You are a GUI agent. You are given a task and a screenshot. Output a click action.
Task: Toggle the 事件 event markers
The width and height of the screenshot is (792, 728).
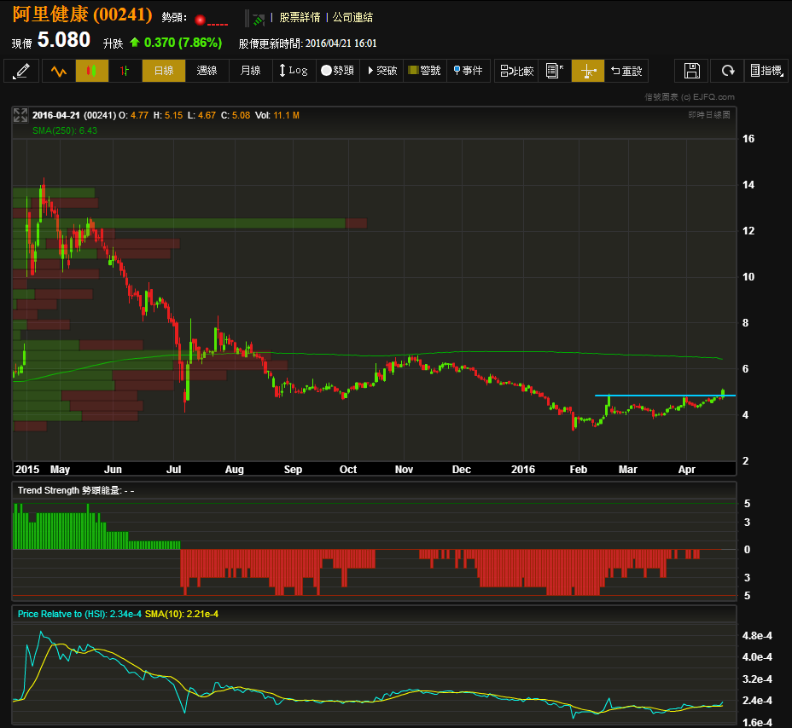click(469, 71)
